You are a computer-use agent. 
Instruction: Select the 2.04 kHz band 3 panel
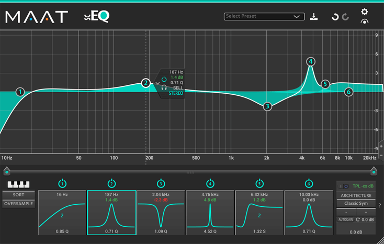tap(161, 213)
